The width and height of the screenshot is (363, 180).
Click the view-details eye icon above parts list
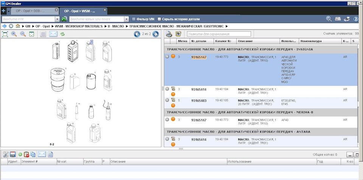click(x=169, y=34)
